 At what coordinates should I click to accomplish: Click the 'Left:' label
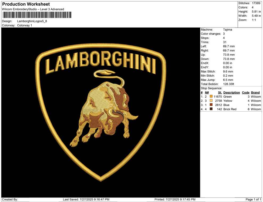204,46
